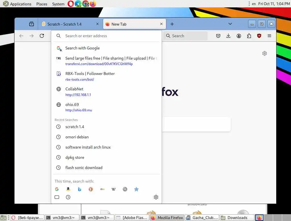Switch to first vm3@vm3:~ terminal in taskbar
Screen dimensions: 291x221
(62, 218)
